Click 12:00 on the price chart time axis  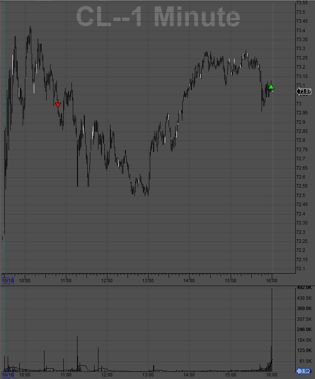pyautogui.click(x=107, y=281)
